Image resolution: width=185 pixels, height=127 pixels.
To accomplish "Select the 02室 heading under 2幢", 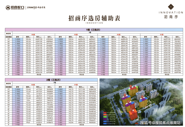I will [33, 85].
